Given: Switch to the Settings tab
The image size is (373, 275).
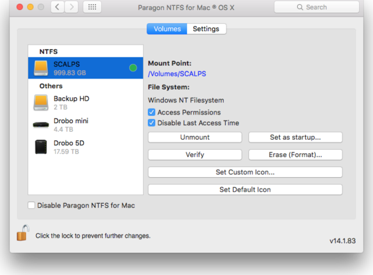Looking at the screenshot, I should [x=206, y=29].
